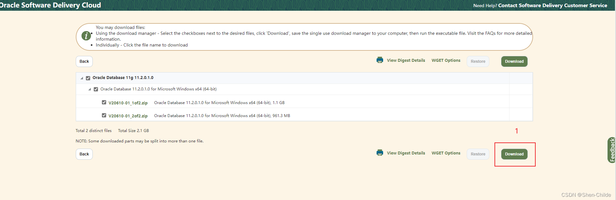The height and width of the screenshot is (200, 616).
Task: Toggle checkbox for V20610-01_2of2.zip
Action: click(104, 115)
